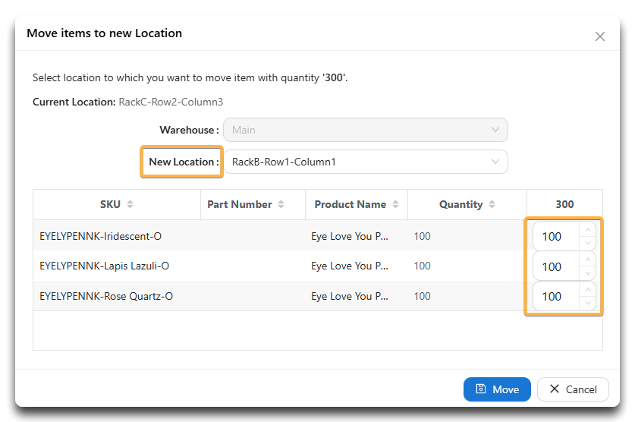Close the Move items dialog
The width and height of the screenshot is (635, 422).
point(600,36)
